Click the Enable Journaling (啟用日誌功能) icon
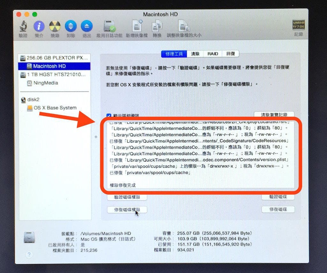327x273 pixels. 110,26
